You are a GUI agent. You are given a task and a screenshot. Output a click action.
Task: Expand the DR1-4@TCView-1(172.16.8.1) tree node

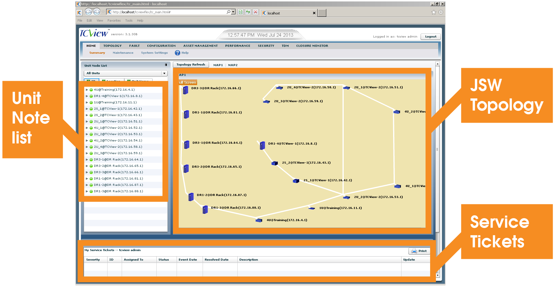[x=87, y=96]
